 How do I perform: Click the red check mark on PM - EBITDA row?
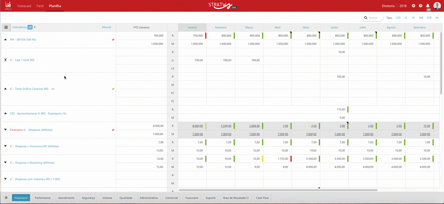(113, 40)
